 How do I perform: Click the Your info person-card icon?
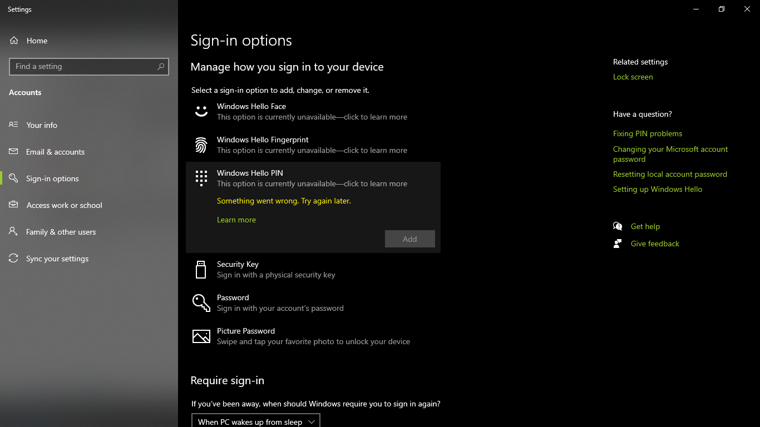click(13, 125)
